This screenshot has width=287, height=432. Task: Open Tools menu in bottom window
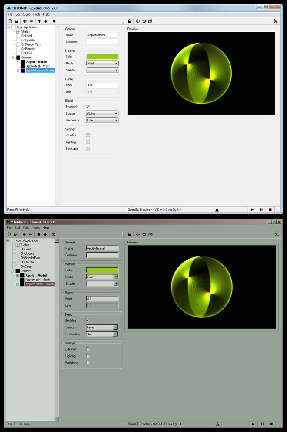pos(36,228)
